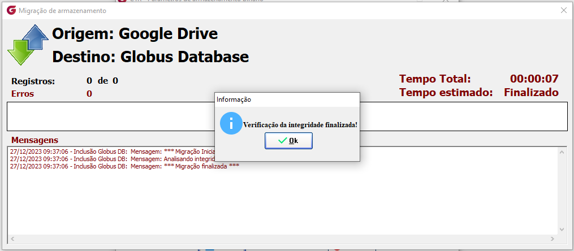Click the messages scrollbar down arrow

(x=562, y=230)
